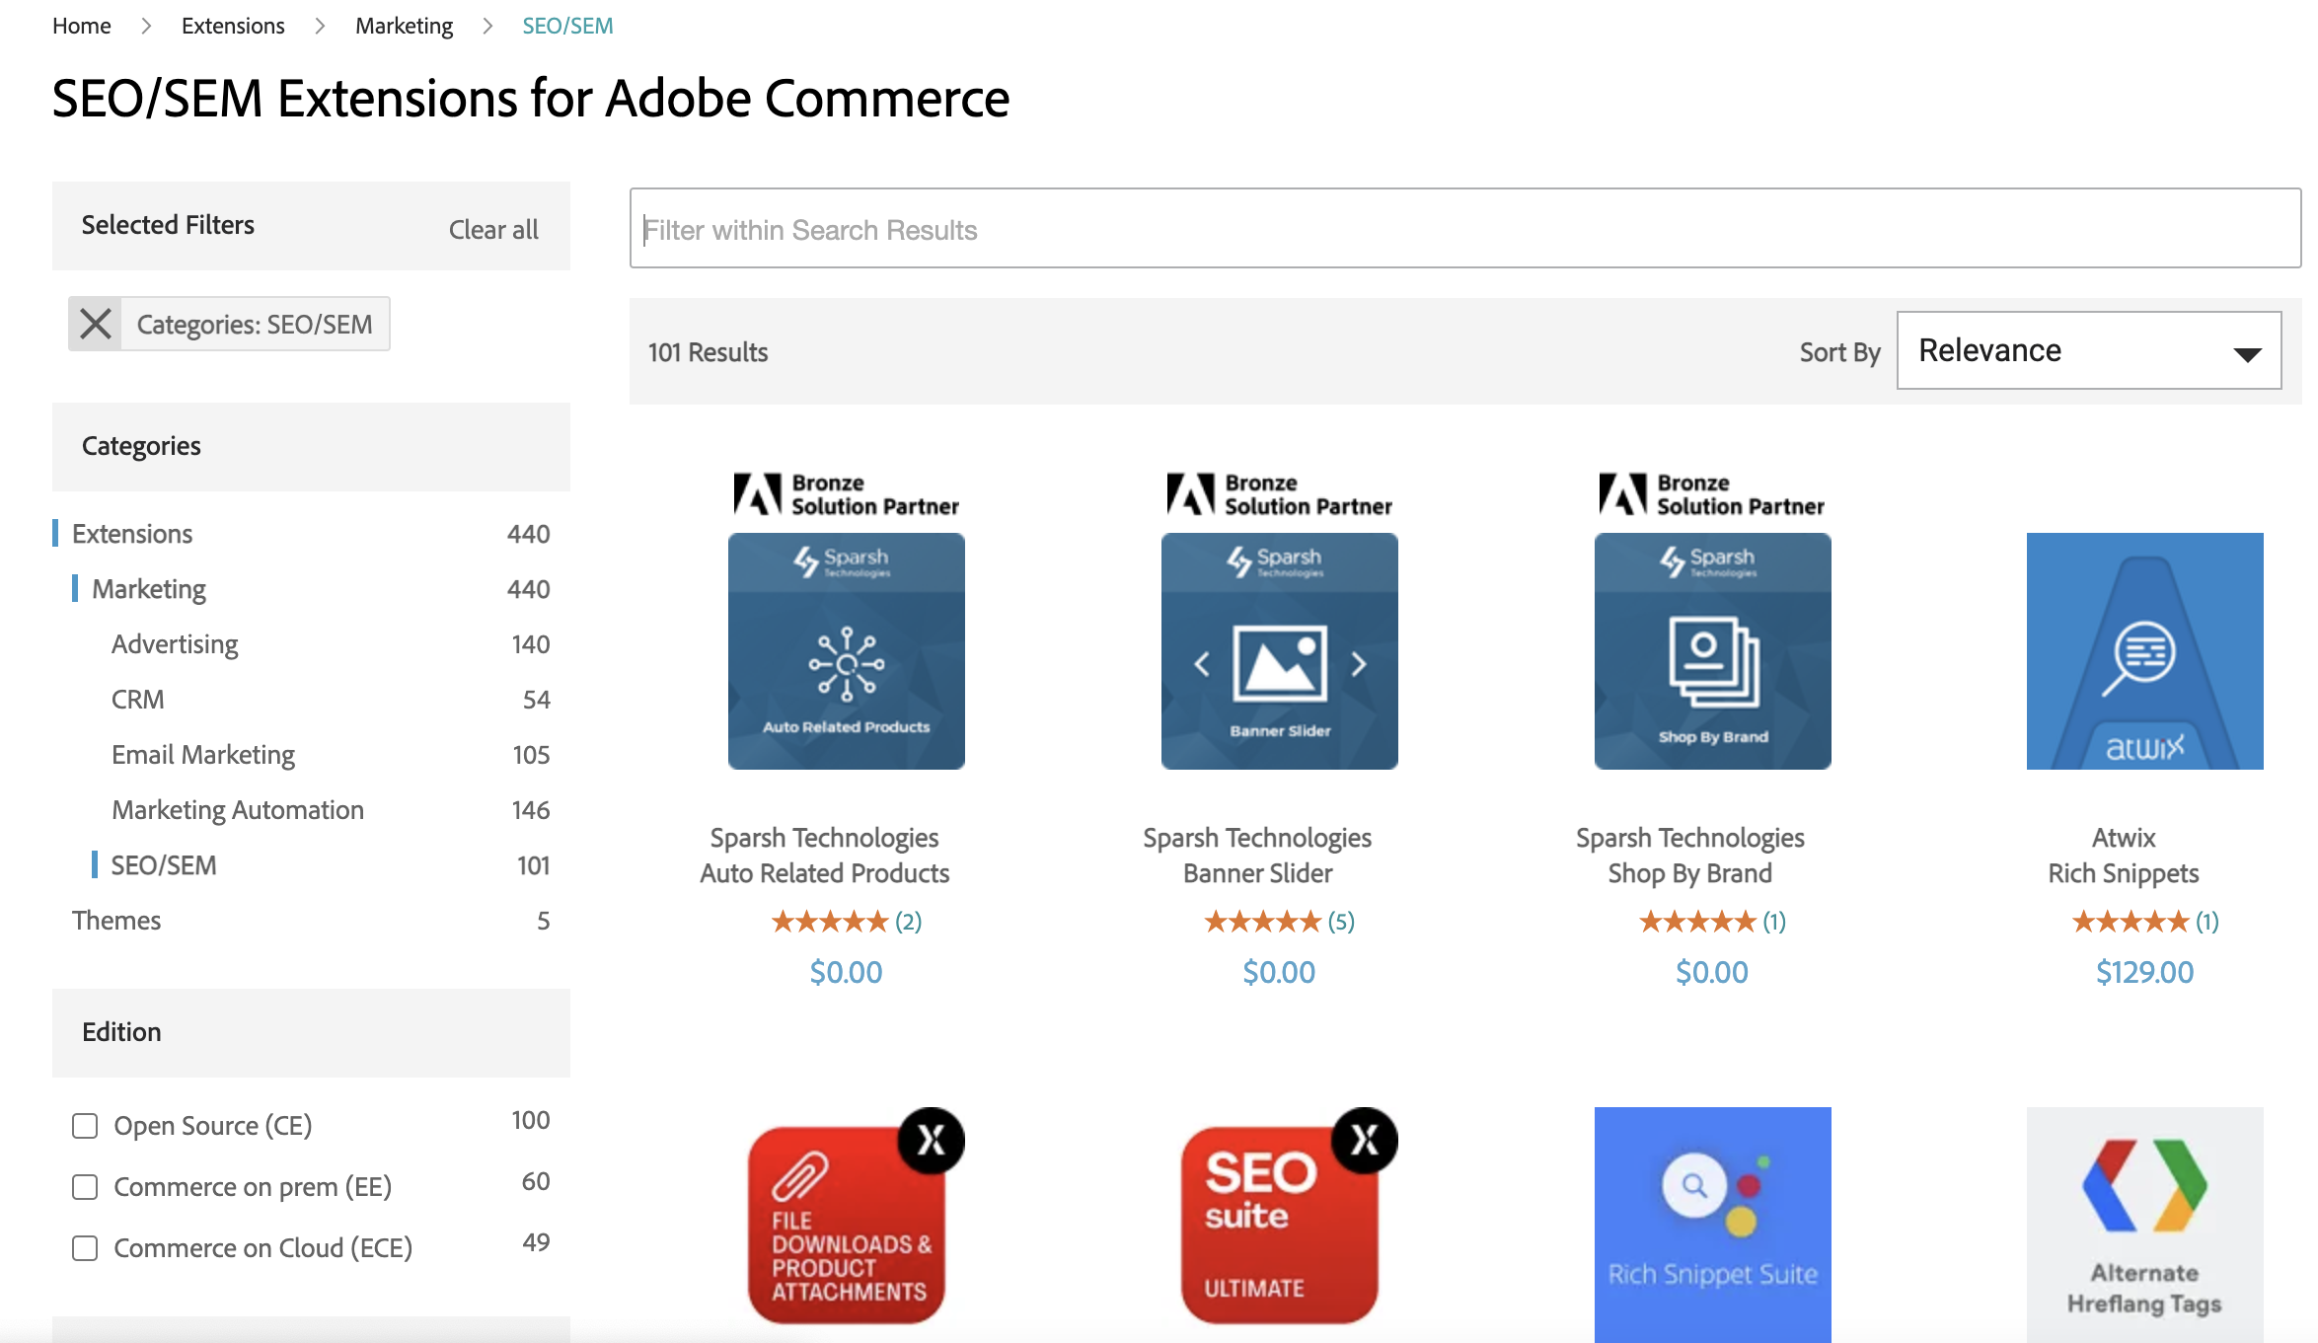Check the Commerce on Cloud (ECE) checkbox
Screen dimensions: 2318x1343
[85, 1248]
